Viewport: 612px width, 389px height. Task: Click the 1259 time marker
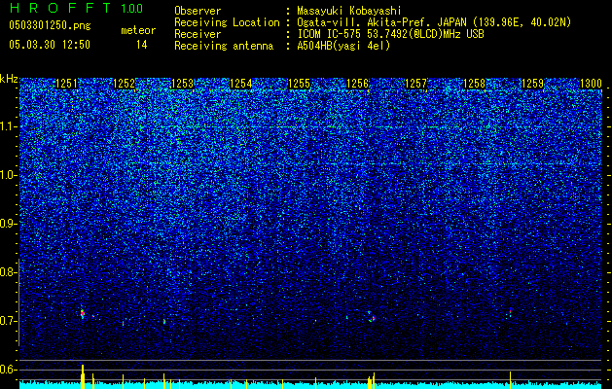(x=532, y=84)
